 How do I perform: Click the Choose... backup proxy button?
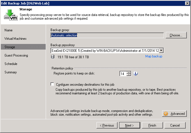point(176,35)
